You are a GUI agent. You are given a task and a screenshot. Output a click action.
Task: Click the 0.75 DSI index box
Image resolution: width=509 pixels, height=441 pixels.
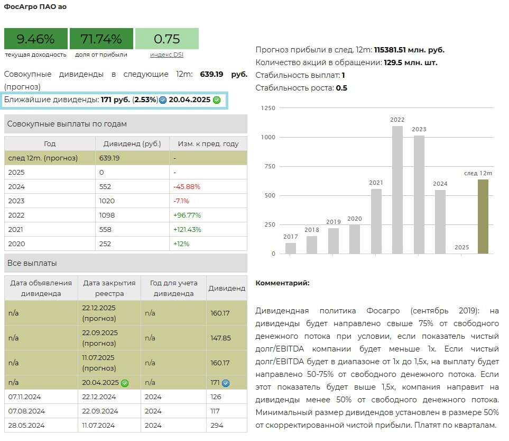pos(166,39)
